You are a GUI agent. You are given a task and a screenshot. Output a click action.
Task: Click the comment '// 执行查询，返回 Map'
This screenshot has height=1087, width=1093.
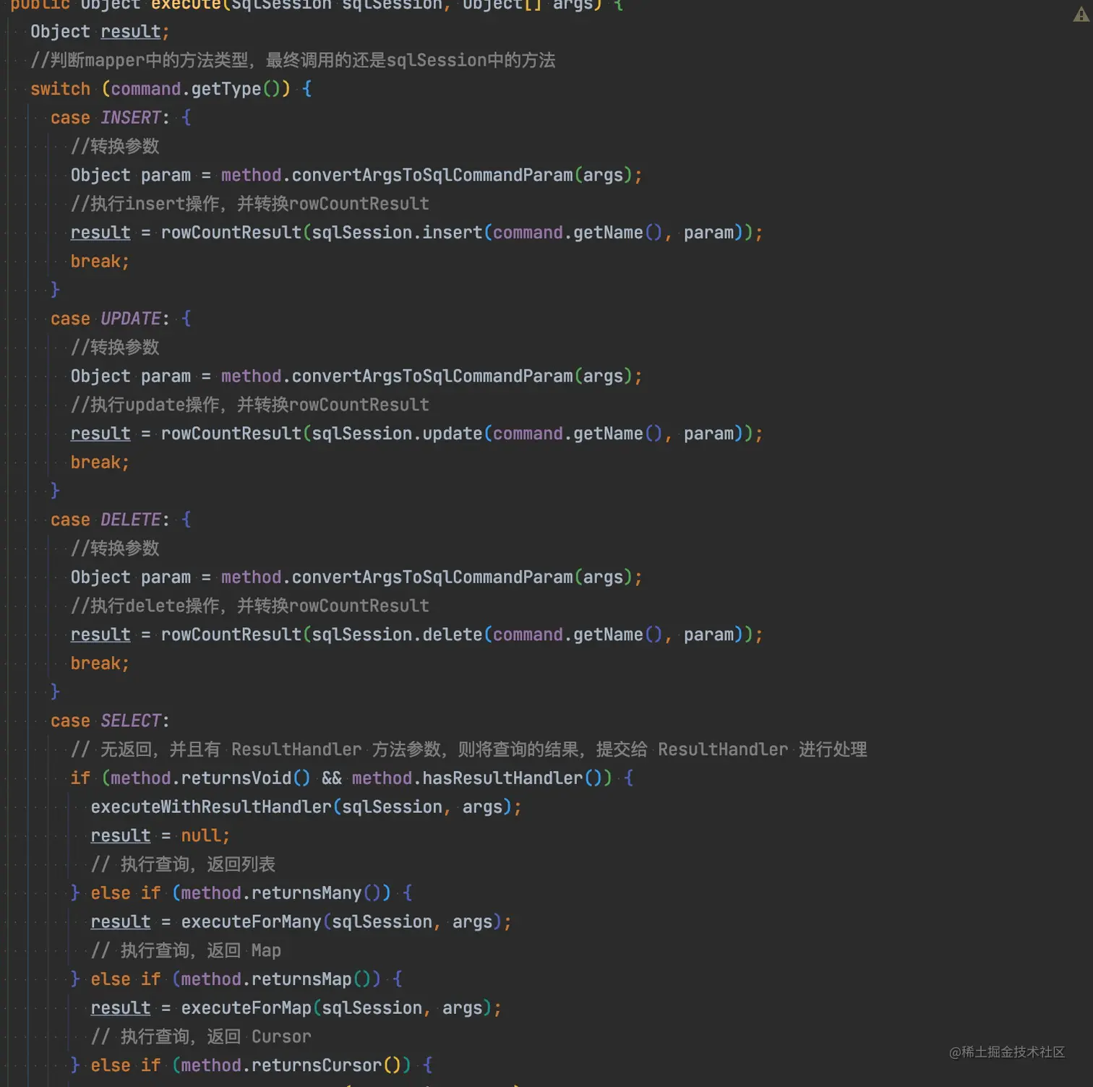coord(186,950)
